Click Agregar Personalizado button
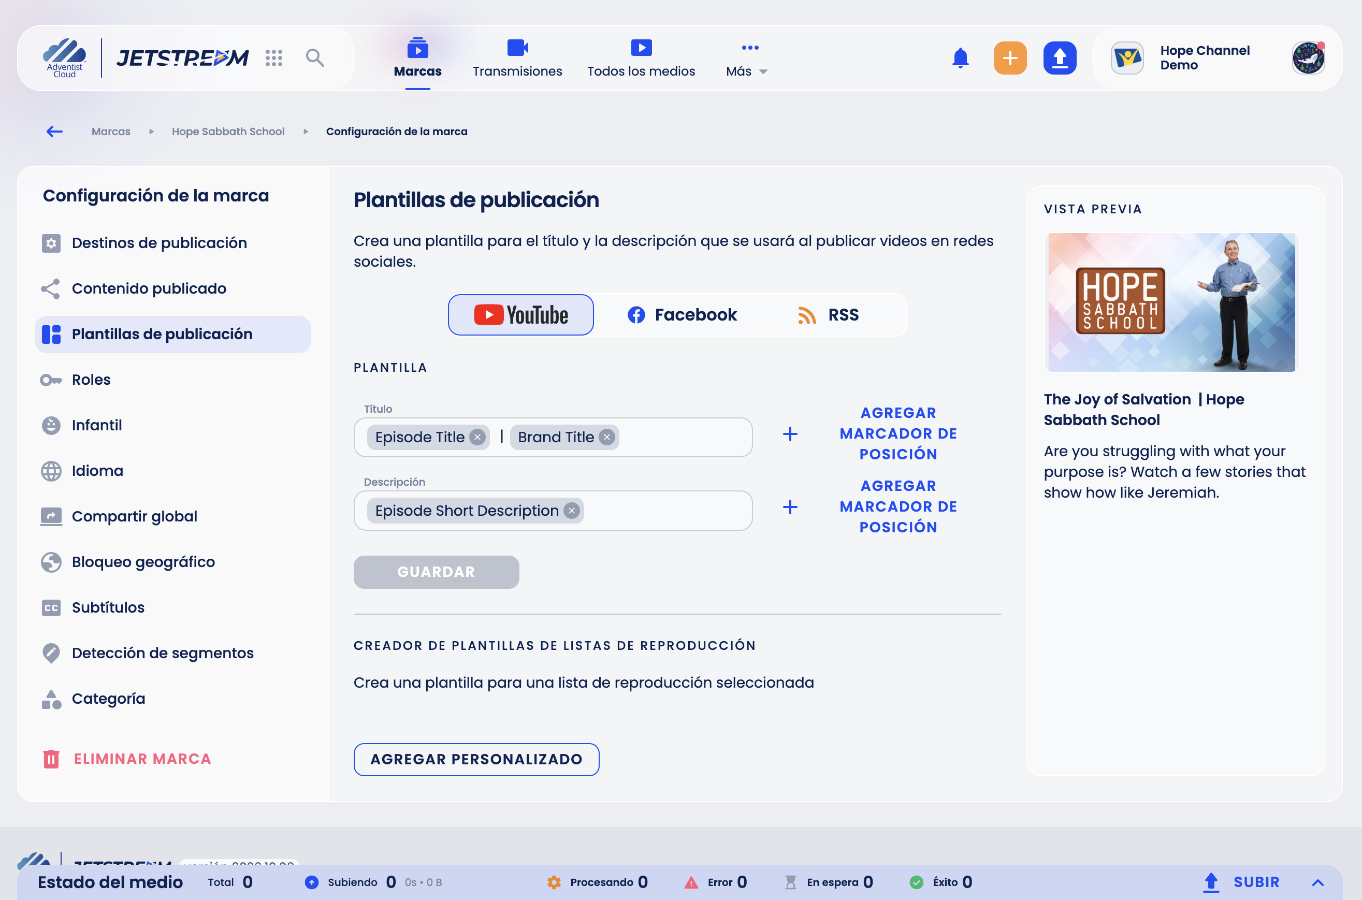Viewport: 1362px width, 900px height. pyautogui.click(x=476, y=759)
